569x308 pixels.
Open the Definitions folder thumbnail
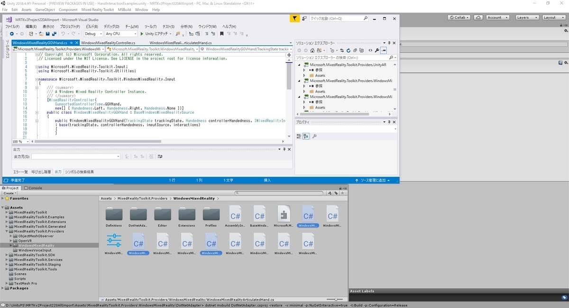114,217
